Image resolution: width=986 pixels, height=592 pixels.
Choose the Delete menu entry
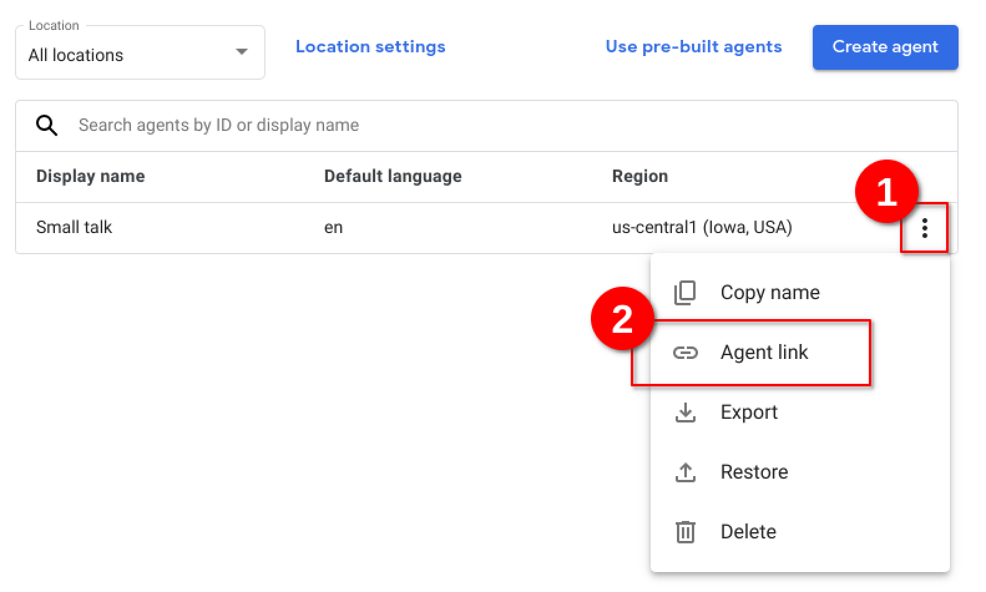tap(800, 532)
